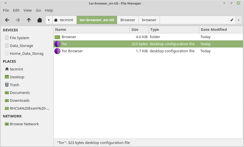Click the Browser path bar button
The height and width of the screenshot is (147, 244).
click(128, 20)
